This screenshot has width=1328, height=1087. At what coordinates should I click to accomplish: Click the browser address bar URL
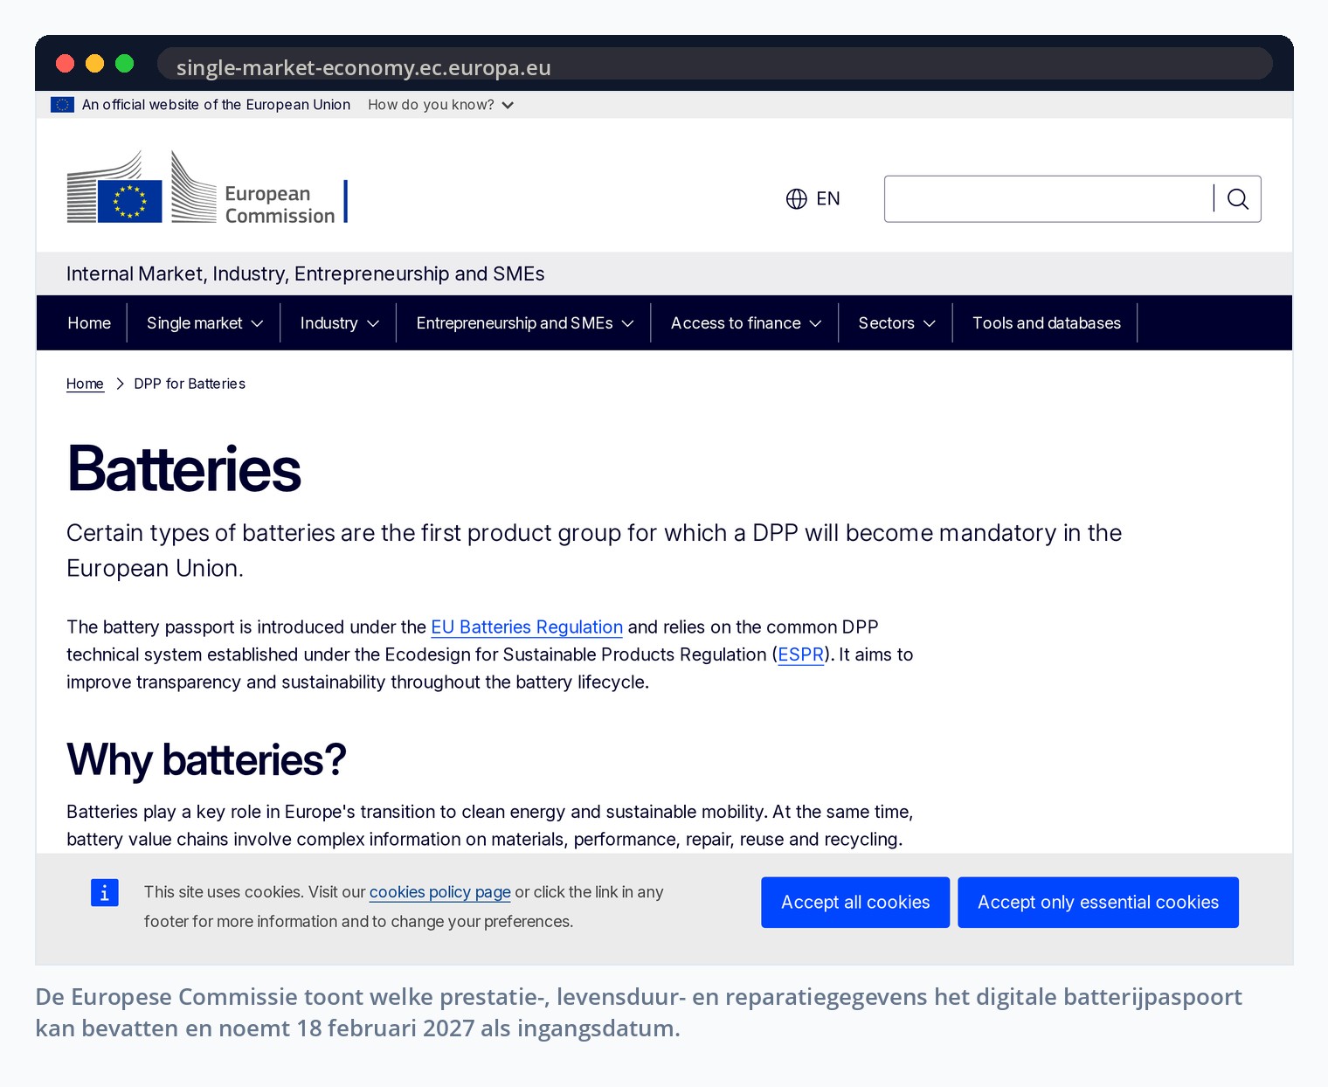(363, 67)
